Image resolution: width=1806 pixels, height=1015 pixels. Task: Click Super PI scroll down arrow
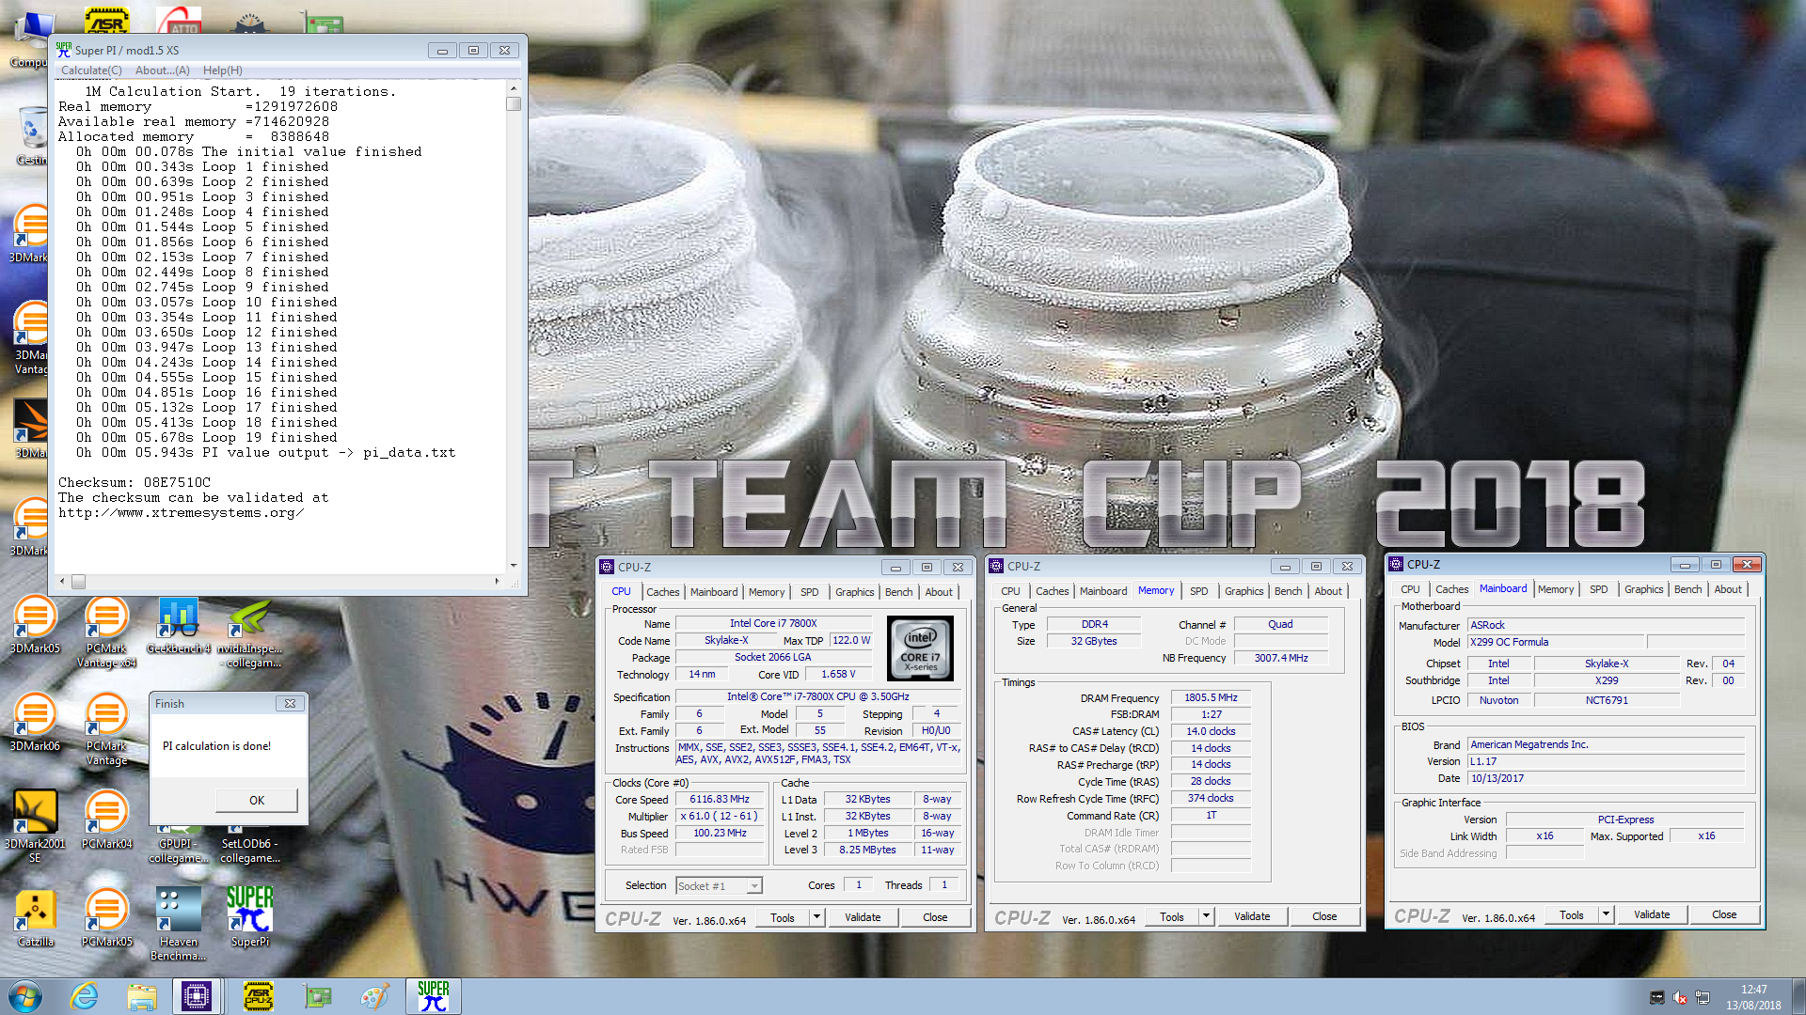pos(514,565)
